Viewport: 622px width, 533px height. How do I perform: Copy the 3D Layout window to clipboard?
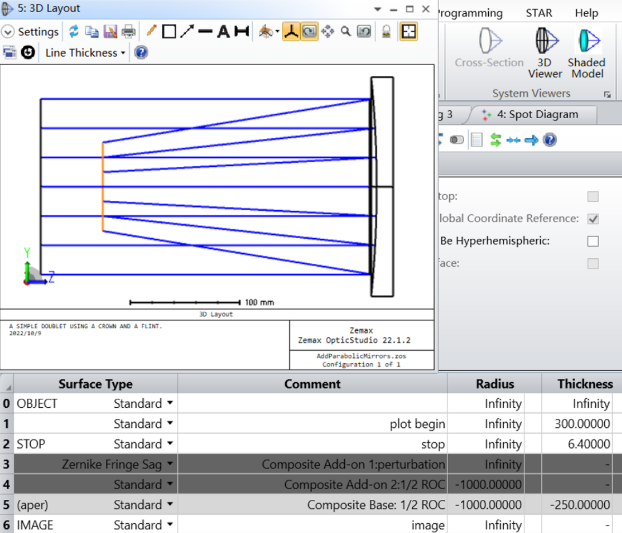click(x=92, y=31)
